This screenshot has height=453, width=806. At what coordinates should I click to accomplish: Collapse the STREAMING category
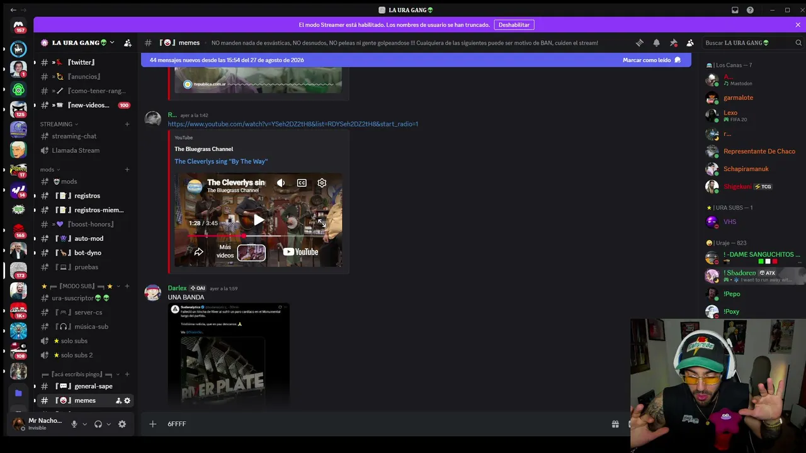(60, 124)
